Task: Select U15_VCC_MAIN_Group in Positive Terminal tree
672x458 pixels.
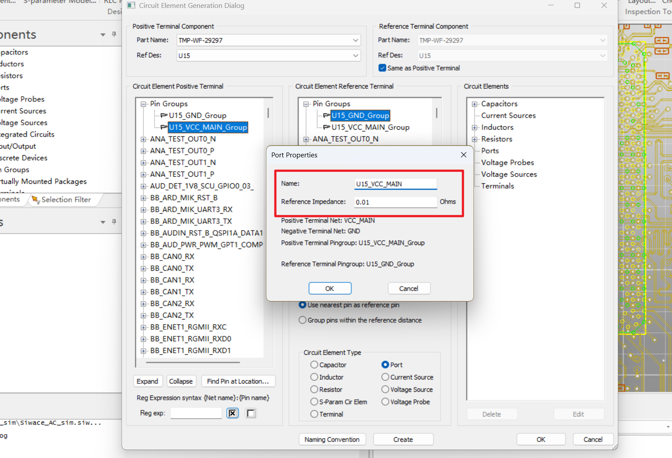Action: click(208, 127)
